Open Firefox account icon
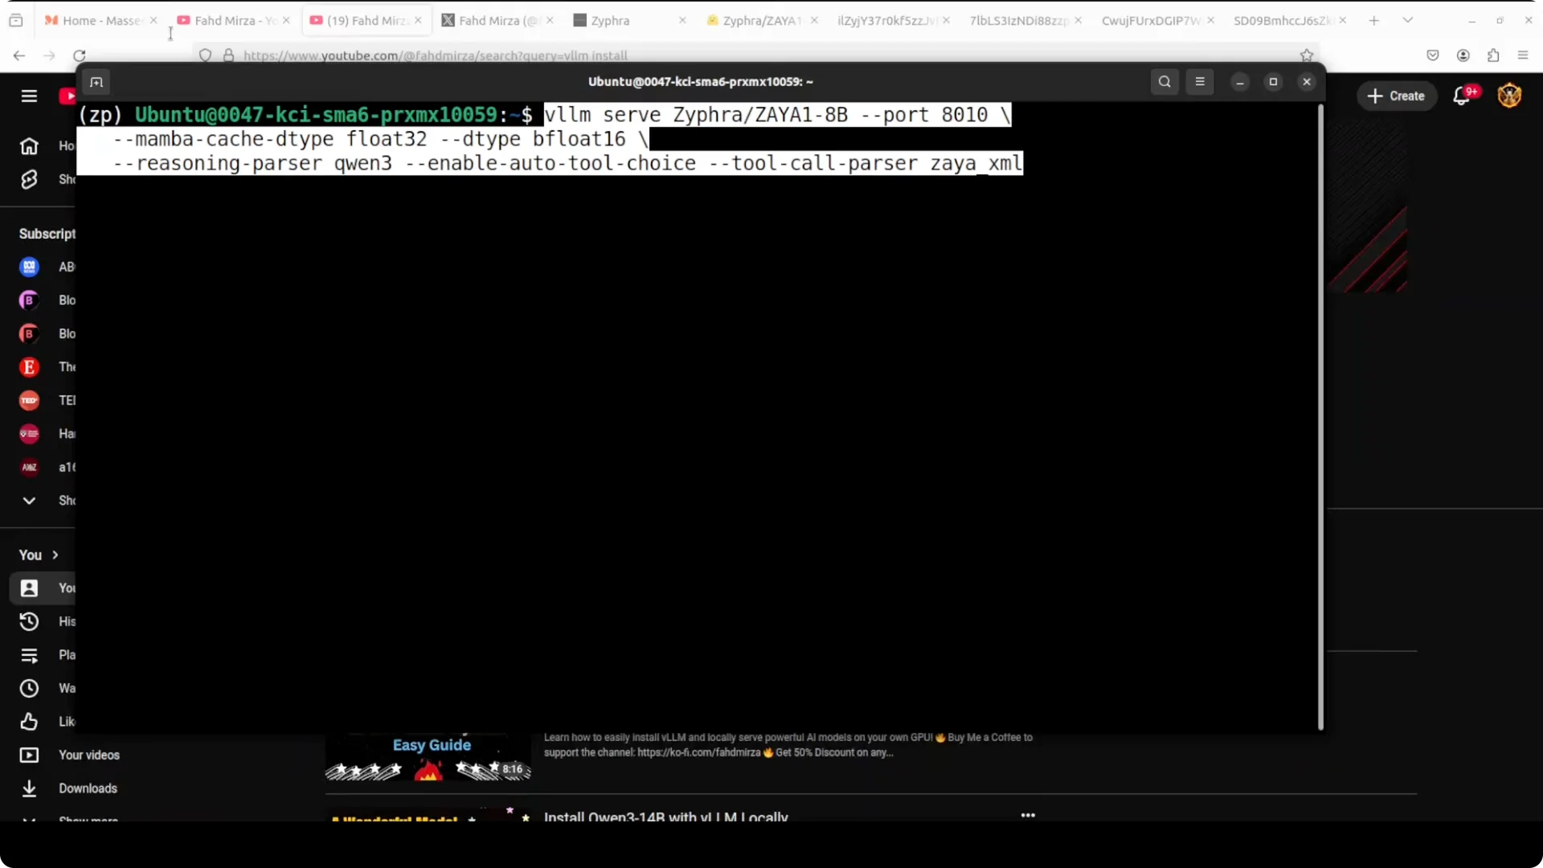Screen dimensions: 1543x868 point(1463,55)
